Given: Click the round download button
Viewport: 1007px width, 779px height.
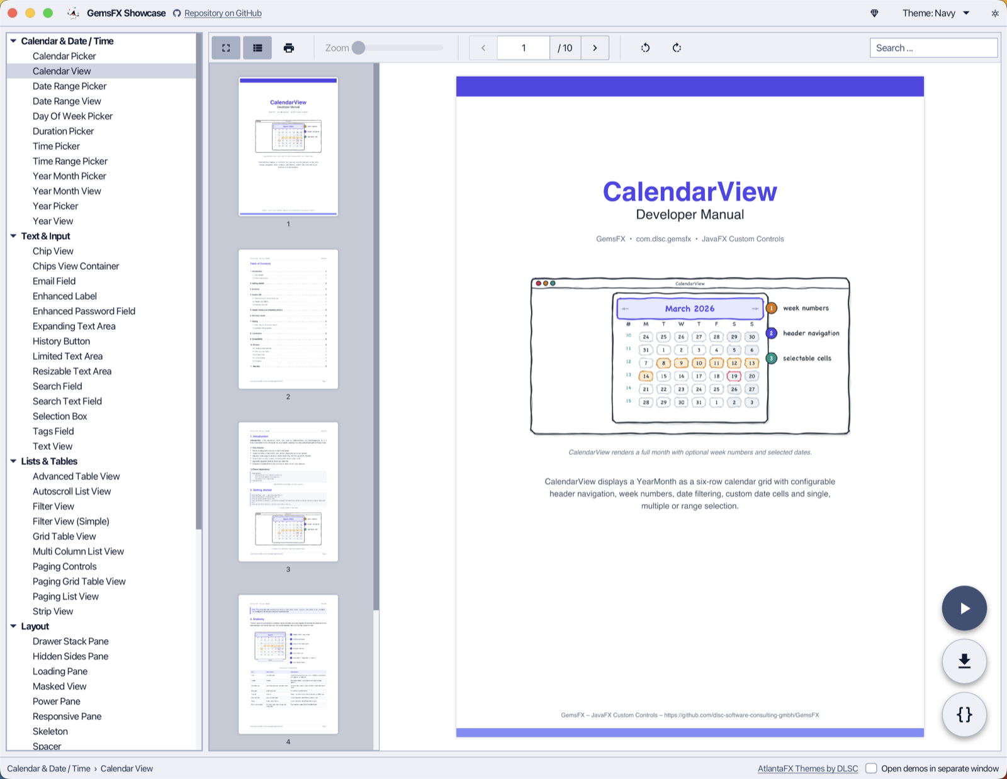Looking at the screenshot, I should 964,661.
